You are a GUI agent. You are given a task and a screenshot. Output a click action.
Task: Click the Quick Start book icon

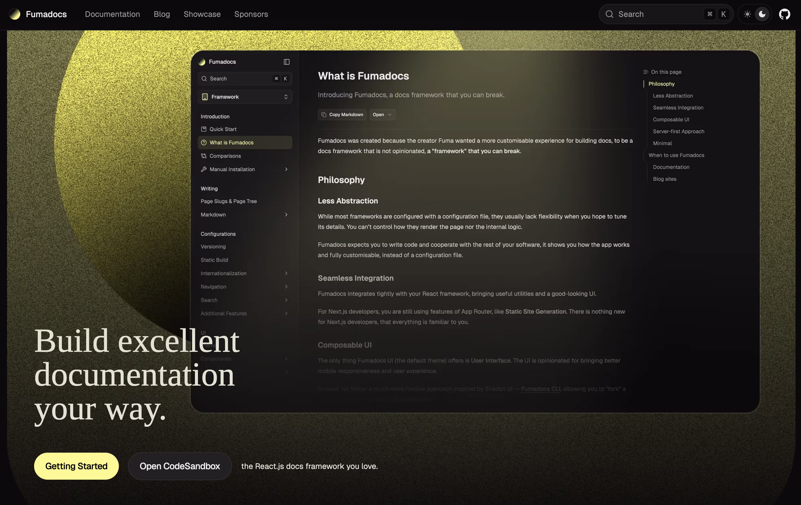[x=204, y=129]
